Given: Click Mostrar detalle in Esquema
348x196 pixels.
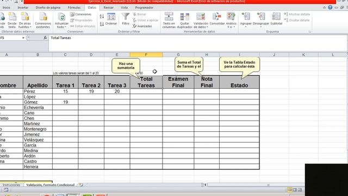Looking at the screenshot, I should point(297,14).
